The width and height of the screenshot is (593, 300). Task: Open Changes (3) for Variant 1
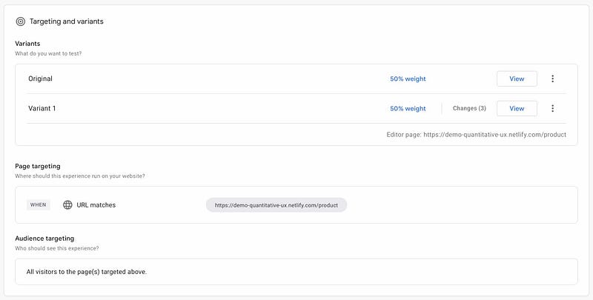tap(469, 108)
